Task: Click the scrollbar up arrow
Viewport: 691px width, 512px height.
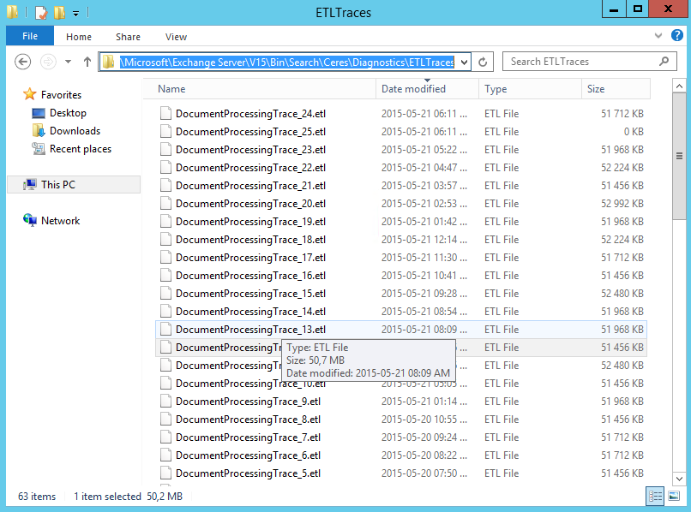Action: [x=679, y=86]
